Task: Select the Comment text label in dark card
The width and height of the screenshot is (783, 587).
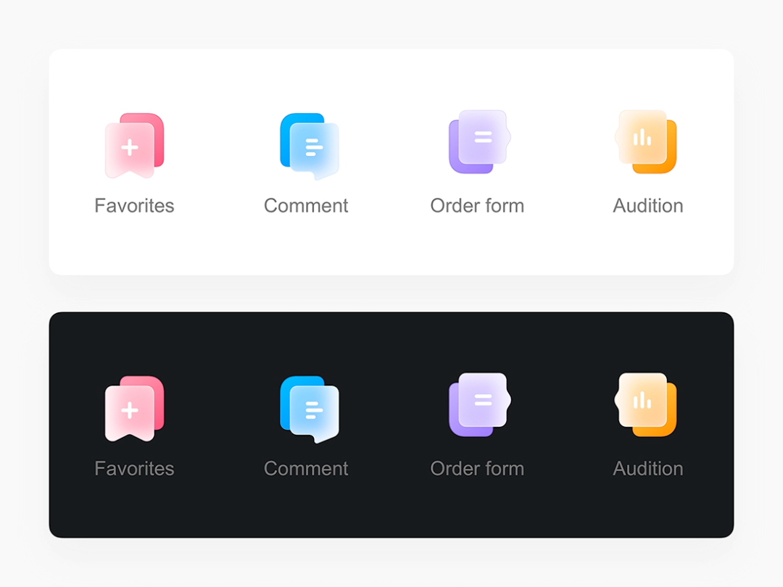Action: click(306, 469)
